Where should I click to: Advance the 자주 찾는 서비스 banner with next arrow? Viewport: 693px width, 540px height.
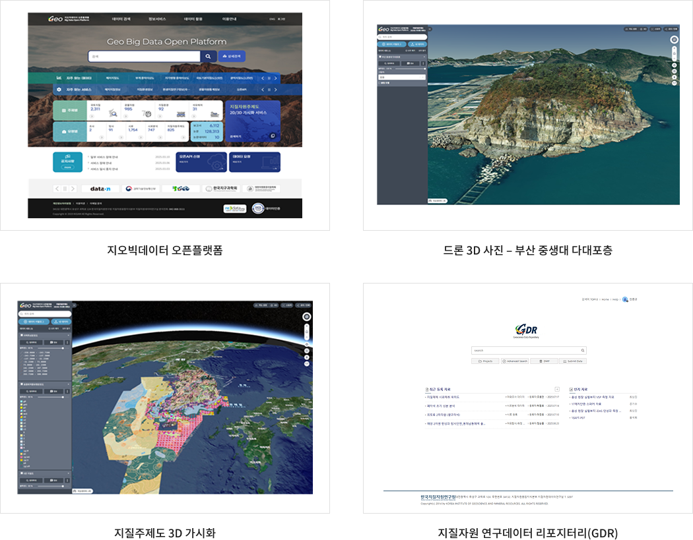click(276, 88)
